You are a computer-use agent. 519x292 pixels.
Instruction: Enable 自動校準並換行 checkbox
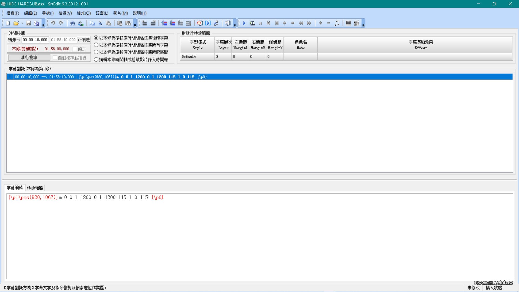[x=55, y=58]
